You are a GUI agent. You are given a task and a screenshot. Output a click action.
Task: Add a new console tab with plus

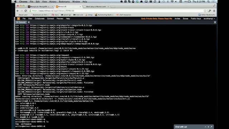click(29, 22)
